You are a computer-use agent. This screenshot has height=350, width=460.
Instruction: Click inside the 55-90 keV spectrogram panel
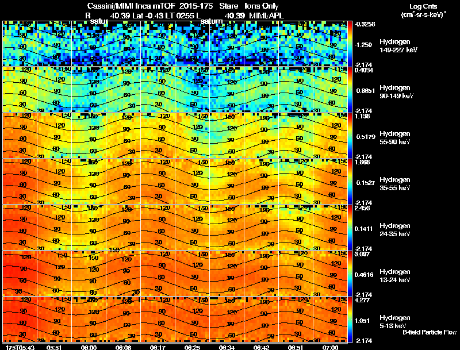(x=175, y=136)
